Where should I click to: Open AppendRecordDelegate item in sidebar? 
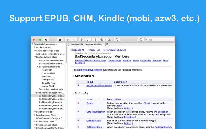click(50, 54)
